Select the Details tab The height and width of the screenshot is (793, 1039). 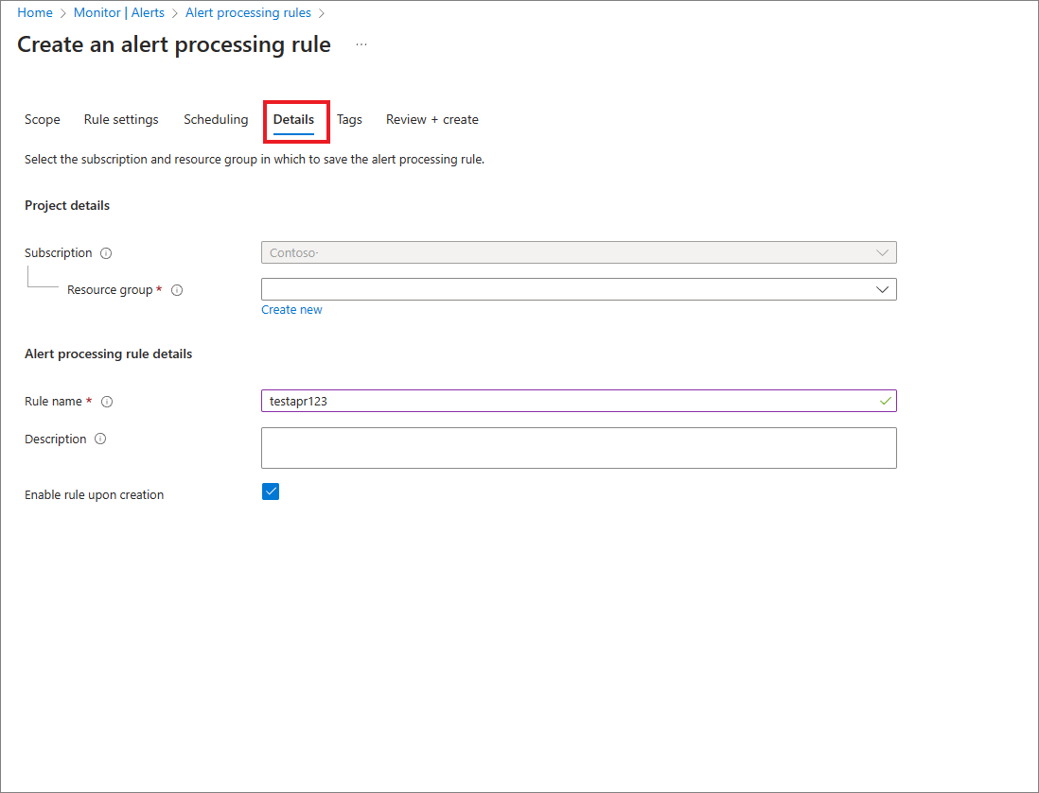(293, 120)
